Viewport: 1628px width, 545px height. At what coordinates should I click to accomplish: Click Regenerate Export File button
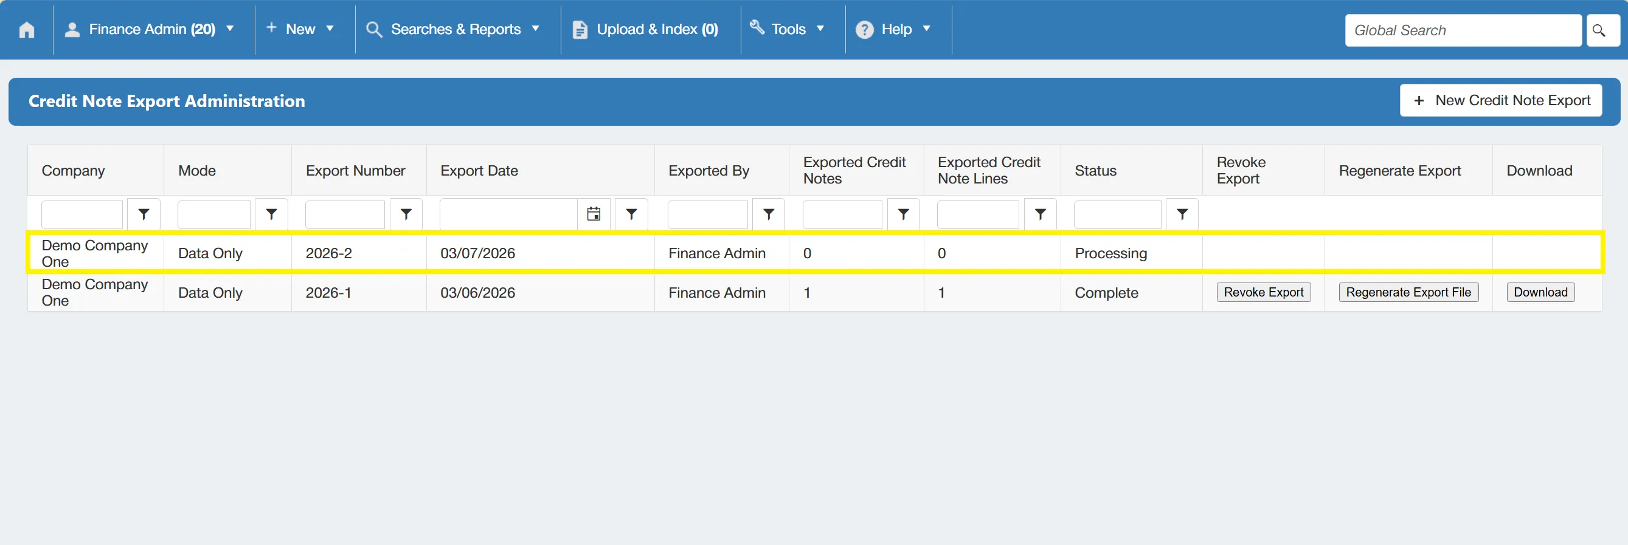(1408, 292)
